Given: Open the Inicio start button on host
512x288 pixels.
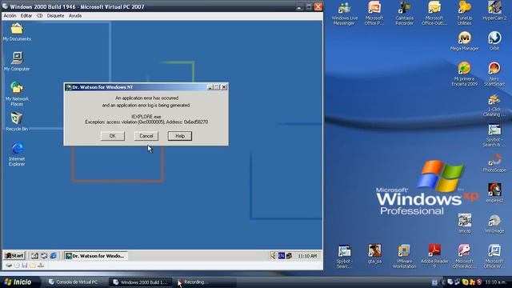Looking at the screenshot, I should click(19, 282).
